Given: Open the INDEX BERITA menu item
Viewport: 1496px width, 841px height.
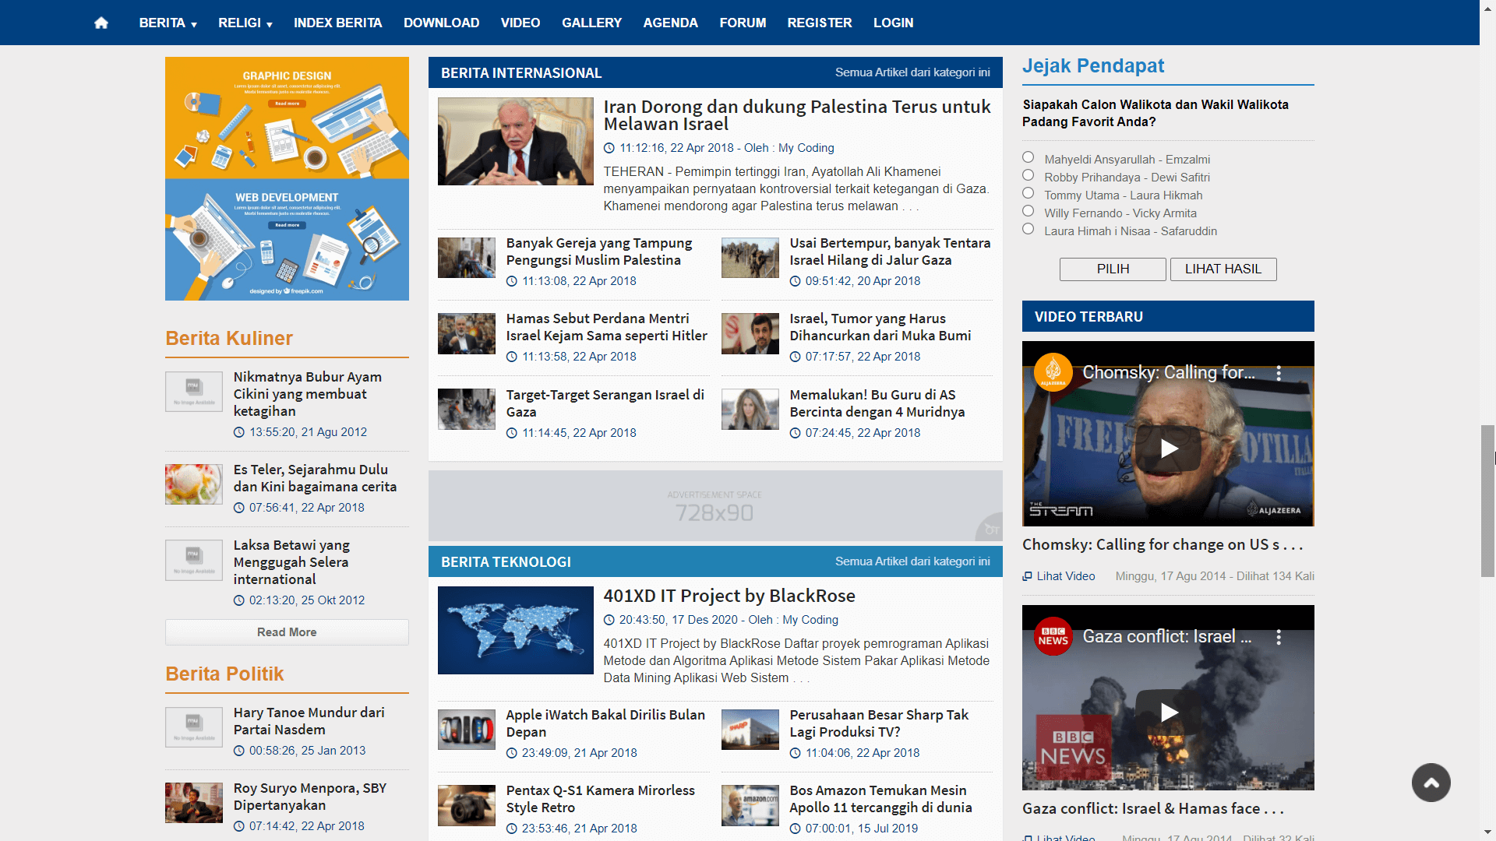Looking at the screenshot, I should pos(337,23).
